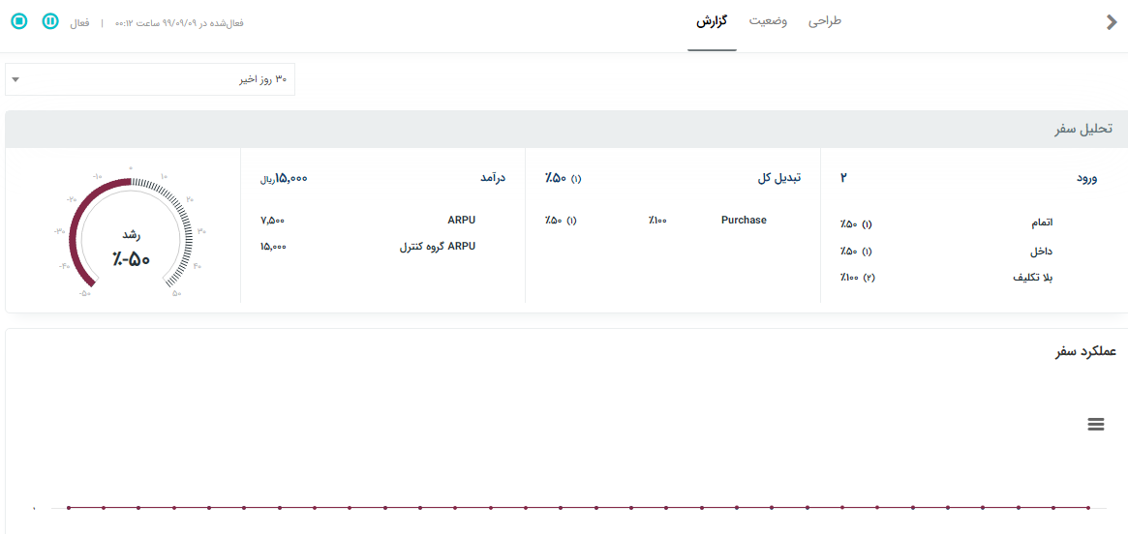The width and height of the screenshot is (1128, 534).
Task: Click the back chevron arrow
Action: (x=1112, y=22)
